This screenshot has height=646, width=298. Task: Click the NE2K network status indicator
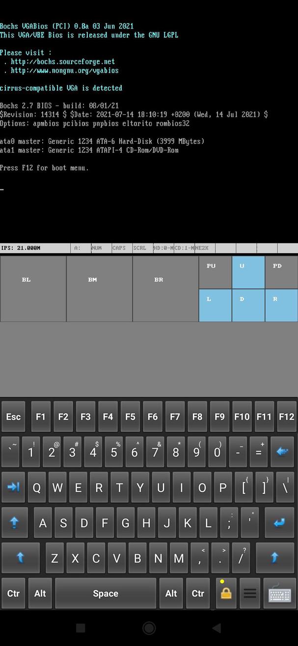click(202, 248)
